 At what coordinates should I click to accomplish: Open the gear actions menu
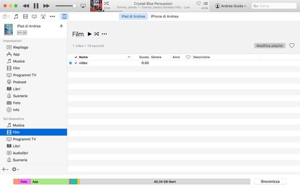pyautogui.click(x=15, y=169)
